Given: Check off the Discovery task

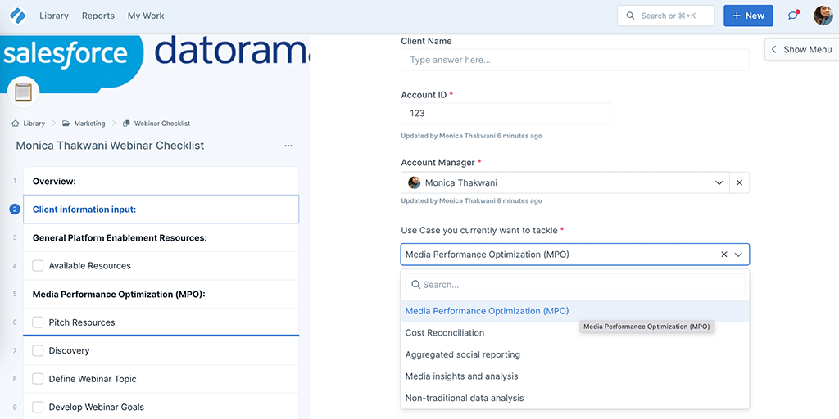Looking at the screenshot, I should (38, 350).
